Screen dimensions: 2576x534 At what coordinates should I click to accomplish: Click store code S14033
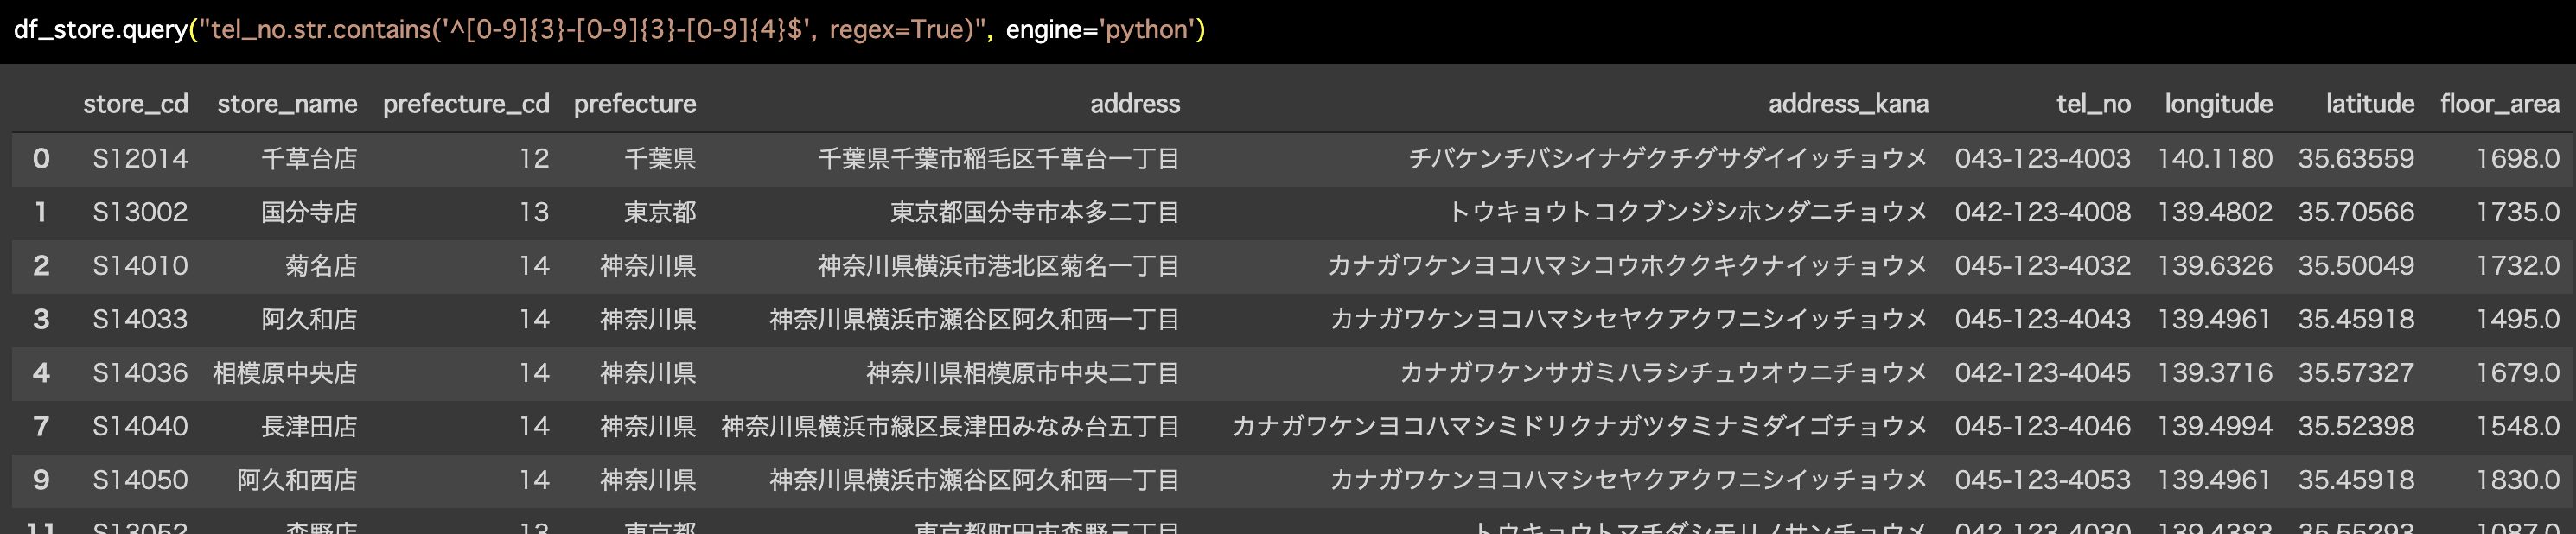click(140, 319)
